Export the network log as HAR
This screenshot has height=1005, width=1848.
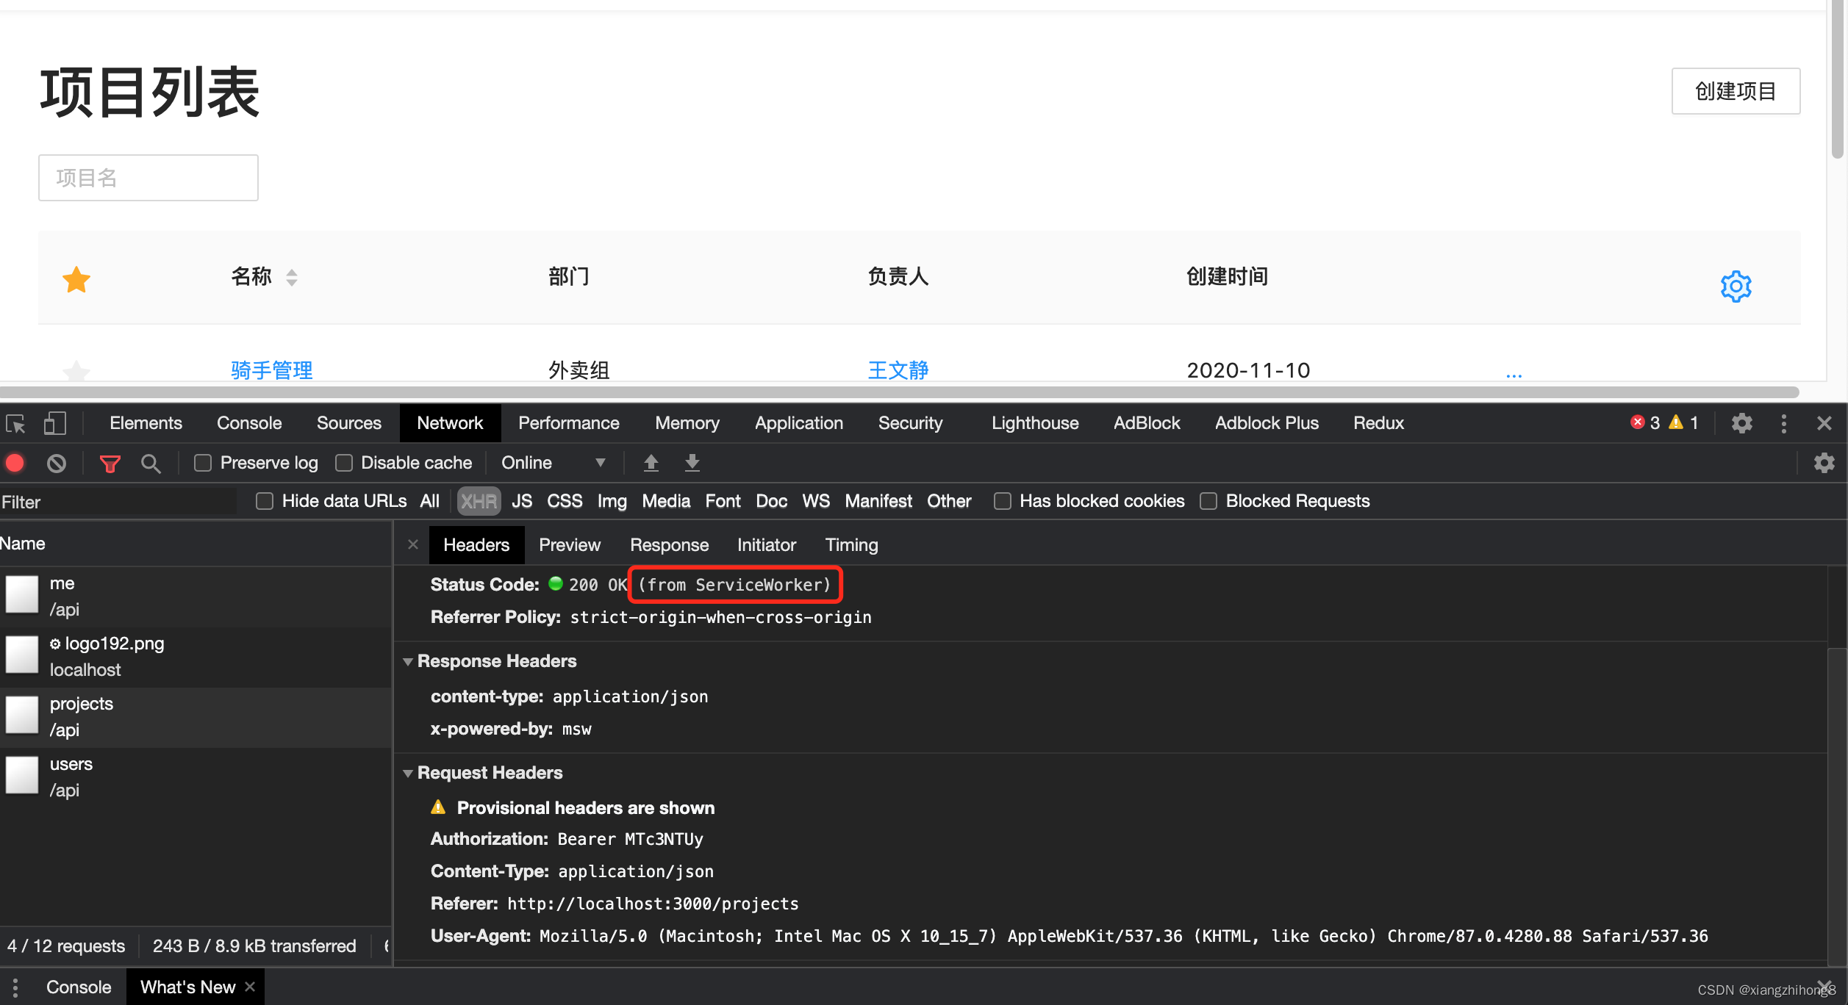(691, 463)
